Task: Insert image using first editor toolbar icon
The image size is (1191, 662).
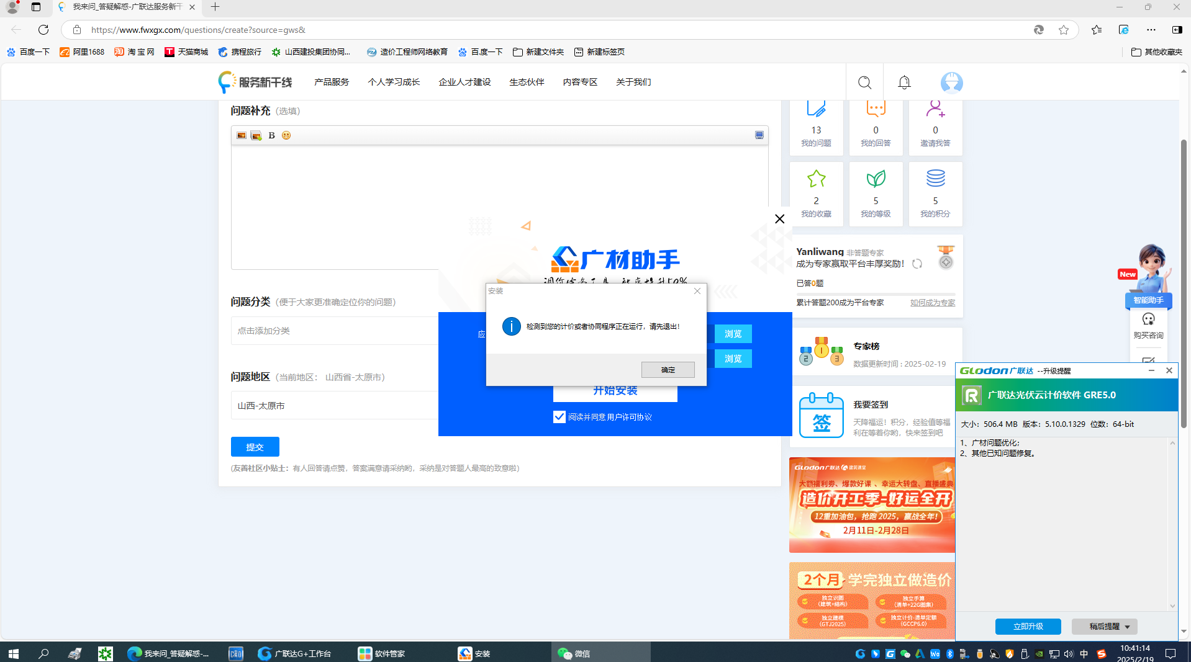Action: click(x=242, y=135)
